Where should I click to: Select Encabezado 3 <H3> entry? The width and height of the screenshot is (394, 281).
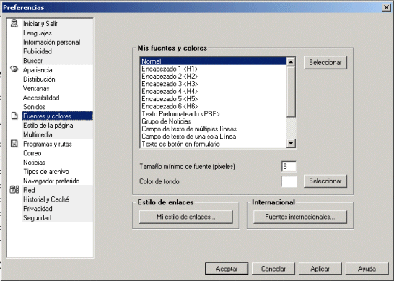pos(214,84)
